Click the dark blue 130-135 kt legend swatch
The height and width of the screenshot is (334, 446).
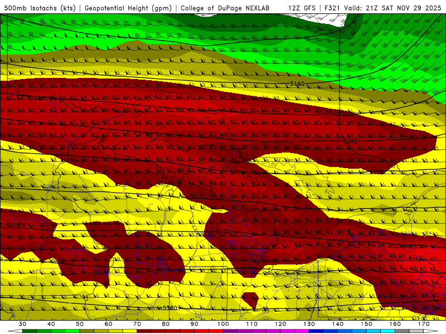tap(316, 331)
